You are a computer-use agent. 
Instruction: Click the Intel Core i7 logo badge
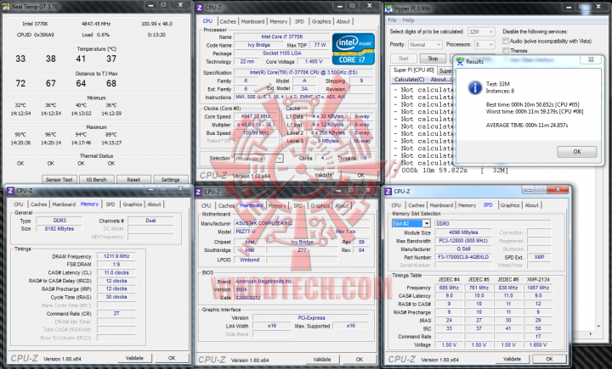click(x=354, y=48)
